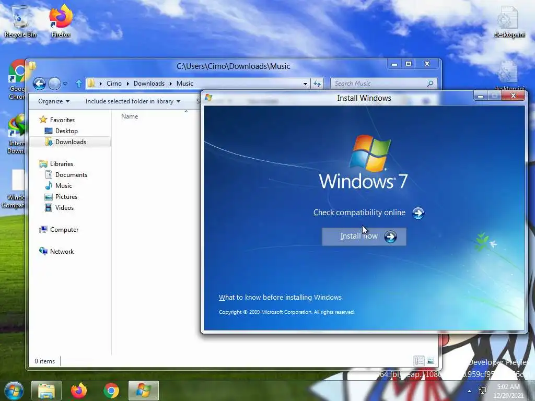This screenshot has height=401, width=535.
Task: Click the network tray icon
Action: coord(482,391)
